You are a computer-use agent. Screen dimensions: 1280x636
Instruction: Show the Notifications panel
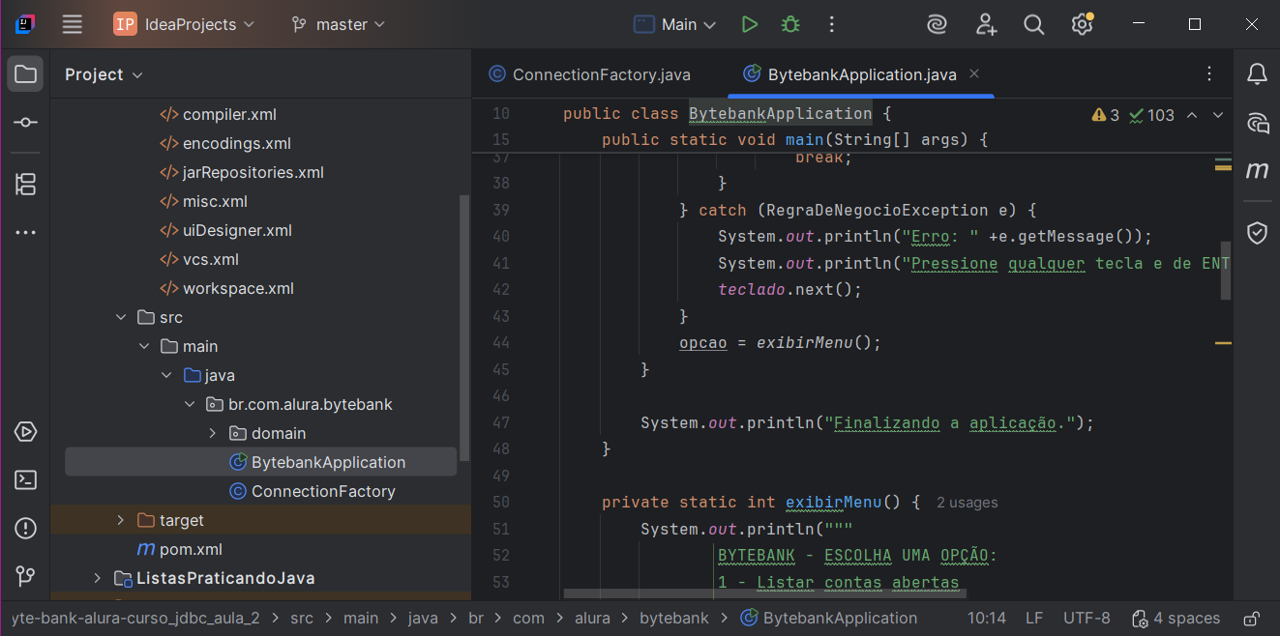(1257, 73)
